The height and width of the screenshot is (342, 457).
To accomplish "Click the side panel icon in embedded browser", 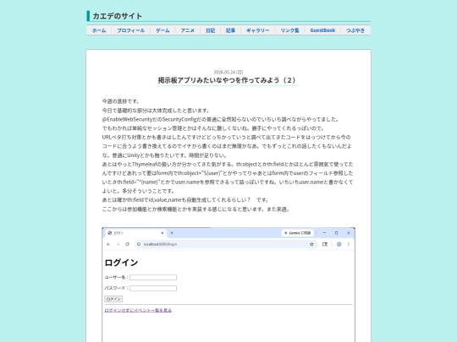I will point(325,244).
